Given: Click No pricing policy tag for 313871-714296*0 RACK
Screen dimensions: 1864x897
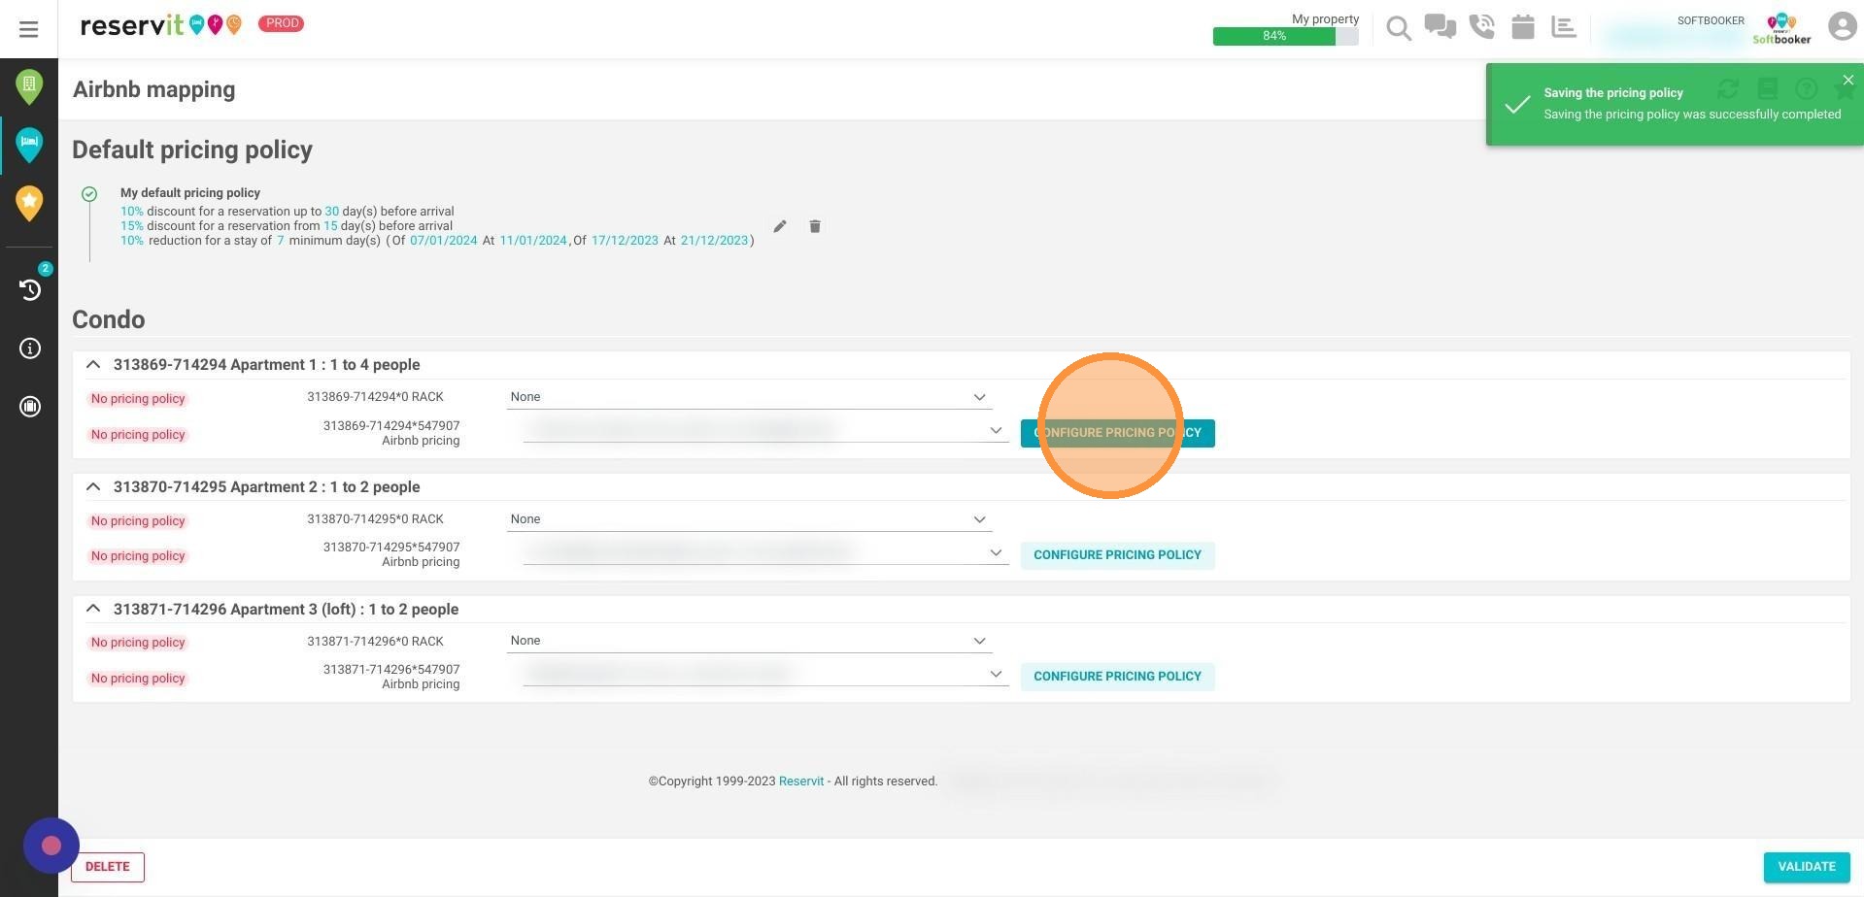Looking at the screenshot, I should (138, 643).
